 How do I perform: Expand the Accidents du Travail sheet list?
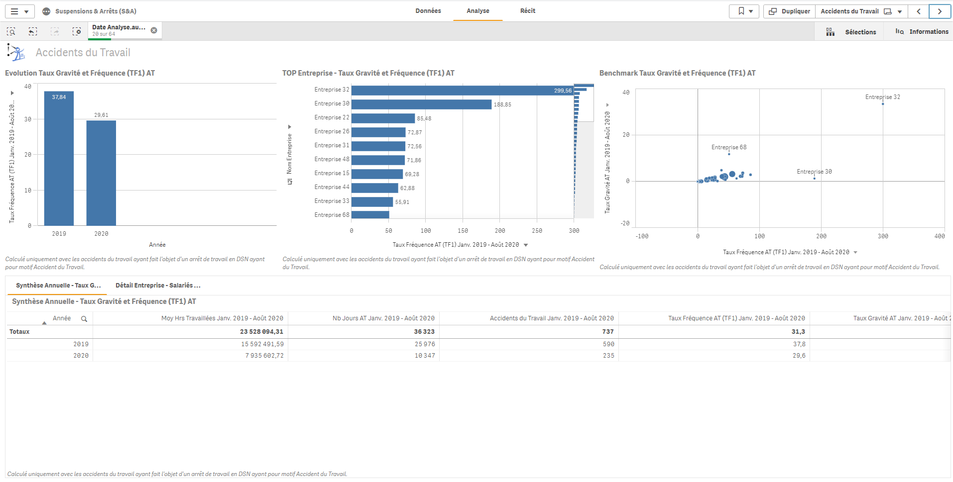click(900, 11)
